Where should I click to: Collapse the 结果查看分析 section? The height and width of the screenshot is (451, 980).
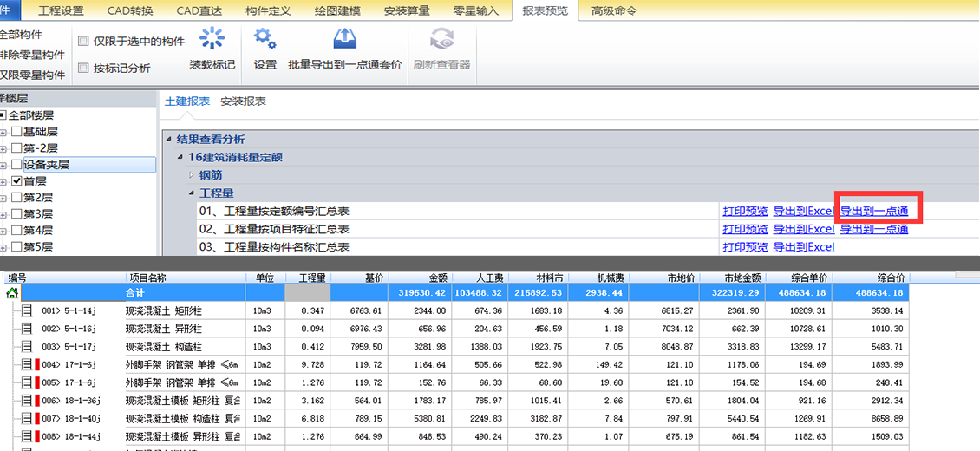pos(169,140)
